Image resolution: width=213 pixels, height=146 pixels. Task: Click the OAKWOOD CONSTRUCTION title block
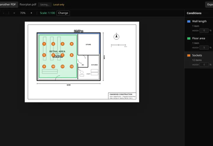tap(122, 96)
